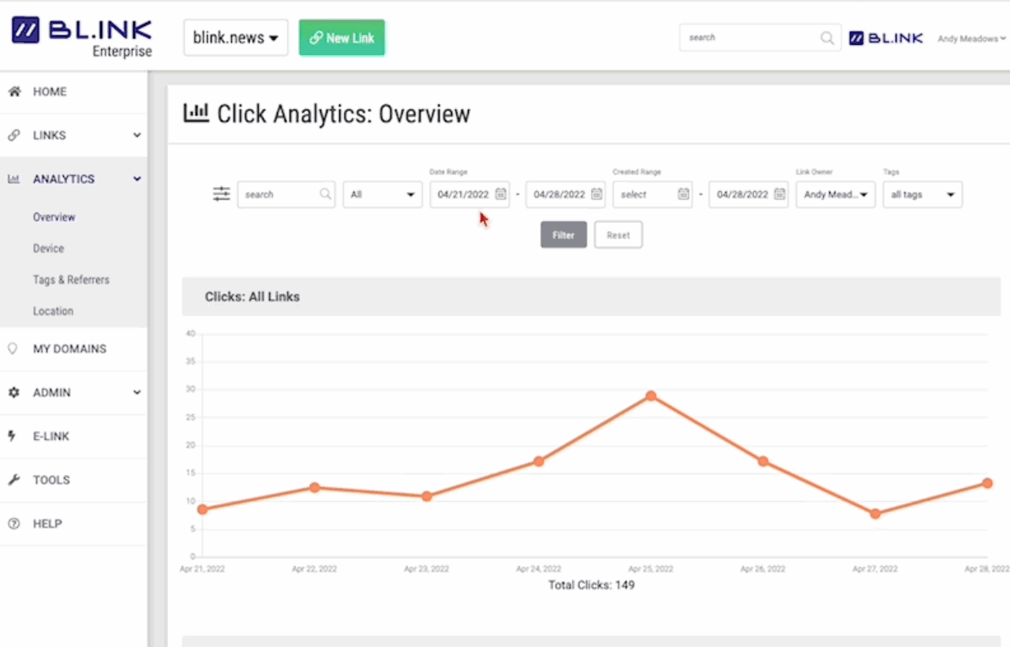Open calendar icon for Date Range end

tap(597, 194)
